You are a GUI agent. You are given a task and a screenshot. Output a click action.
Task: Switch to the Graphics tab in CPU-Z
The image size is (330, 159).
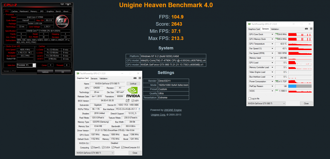click(50, 11)
